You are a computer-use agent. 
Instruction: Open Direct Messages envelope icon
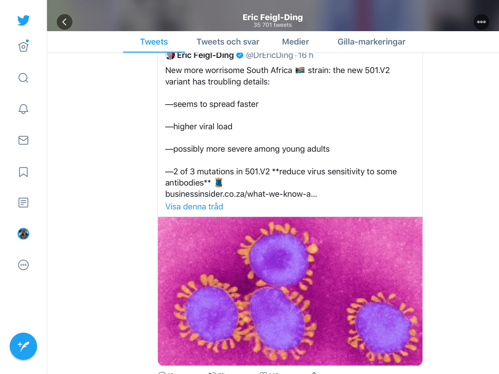23,140
